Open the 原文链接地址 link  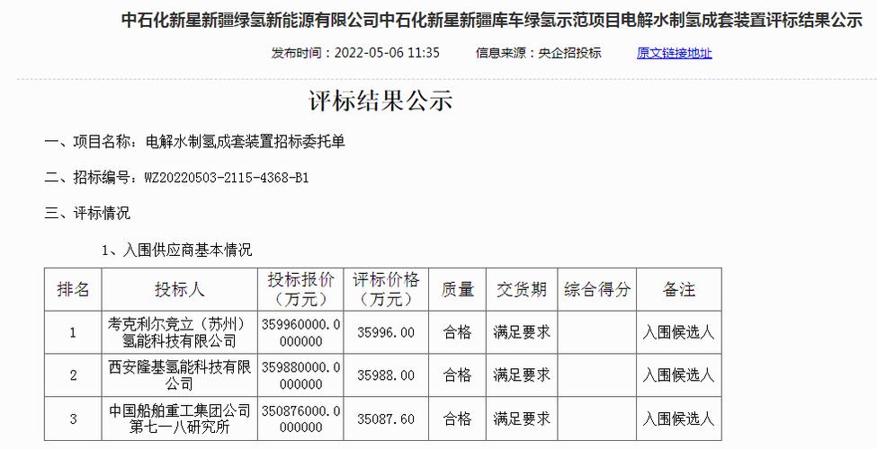674,53
